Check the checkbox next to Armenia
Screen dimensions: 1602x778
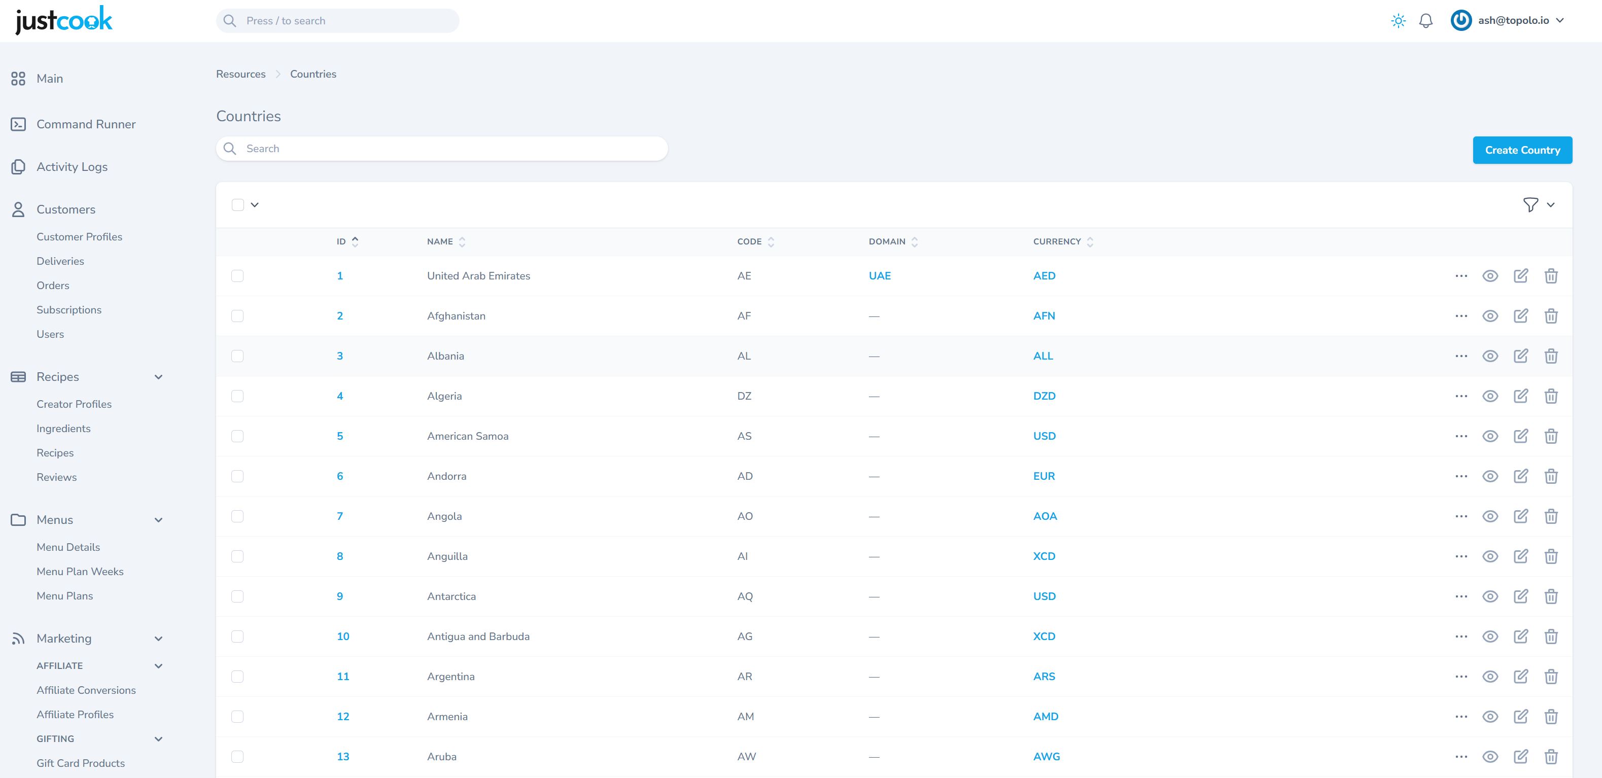(237, 716)
